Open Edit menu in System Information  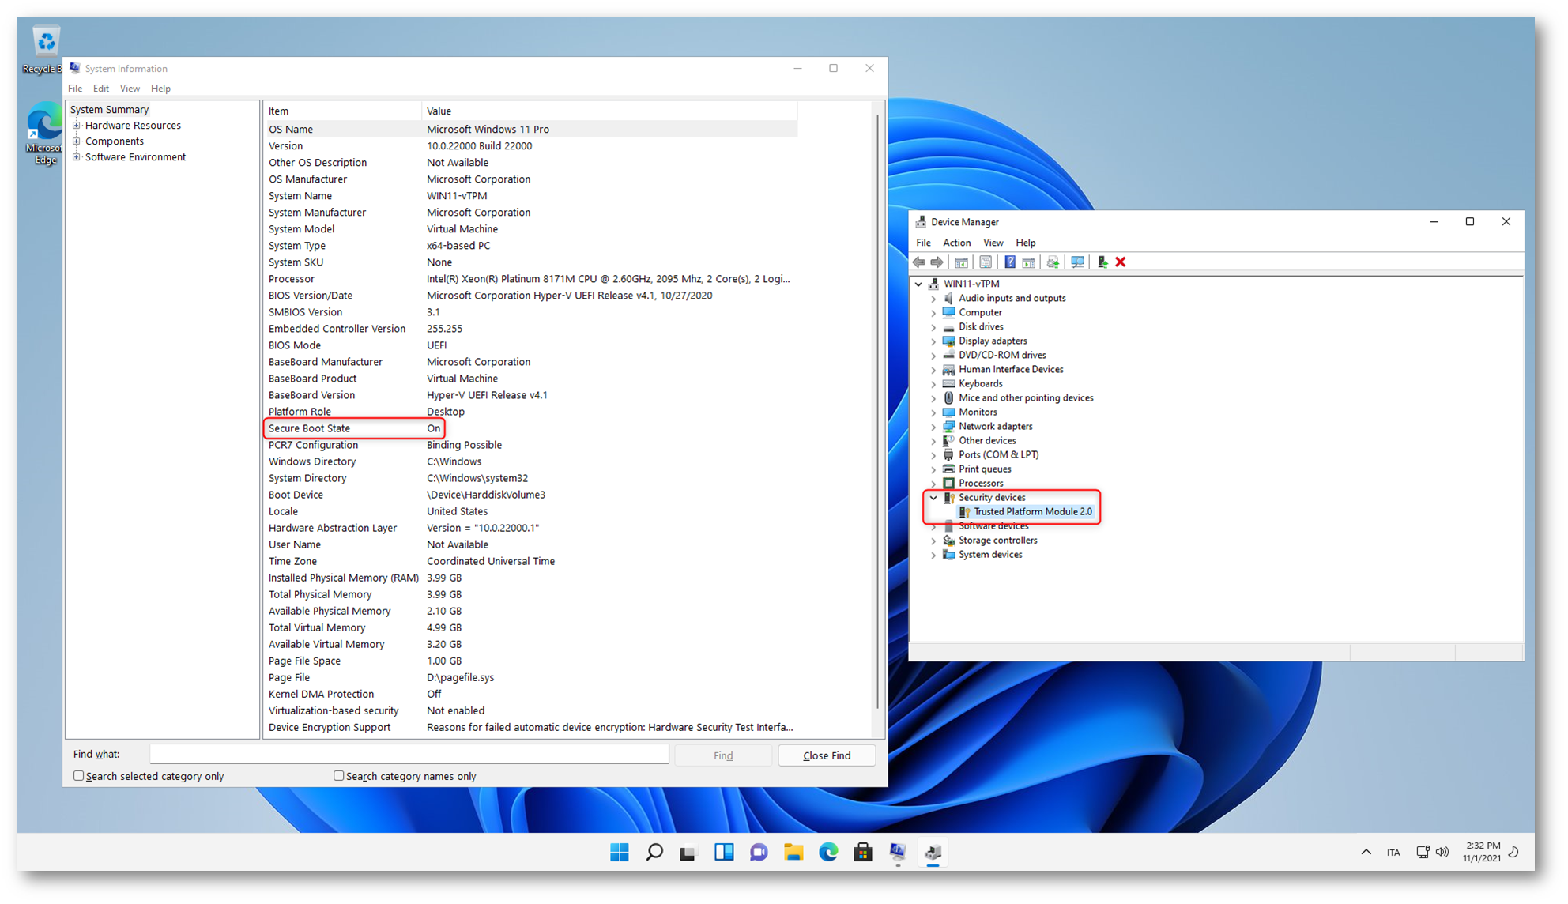click(x=101, y=89)
